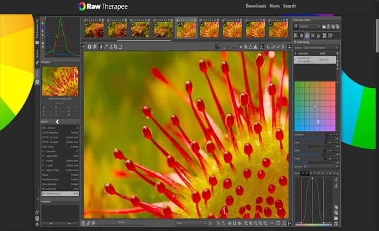Image resolution: width=379 pixels, height=231 pixels.
Task: Open preview background dropdown in bottom bar
Action: pos(191,223)
